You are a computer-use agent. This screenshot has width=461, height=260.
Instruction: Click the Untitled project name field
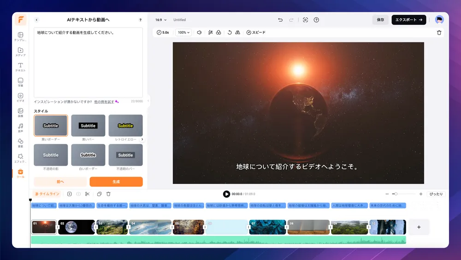pos(180,20)
